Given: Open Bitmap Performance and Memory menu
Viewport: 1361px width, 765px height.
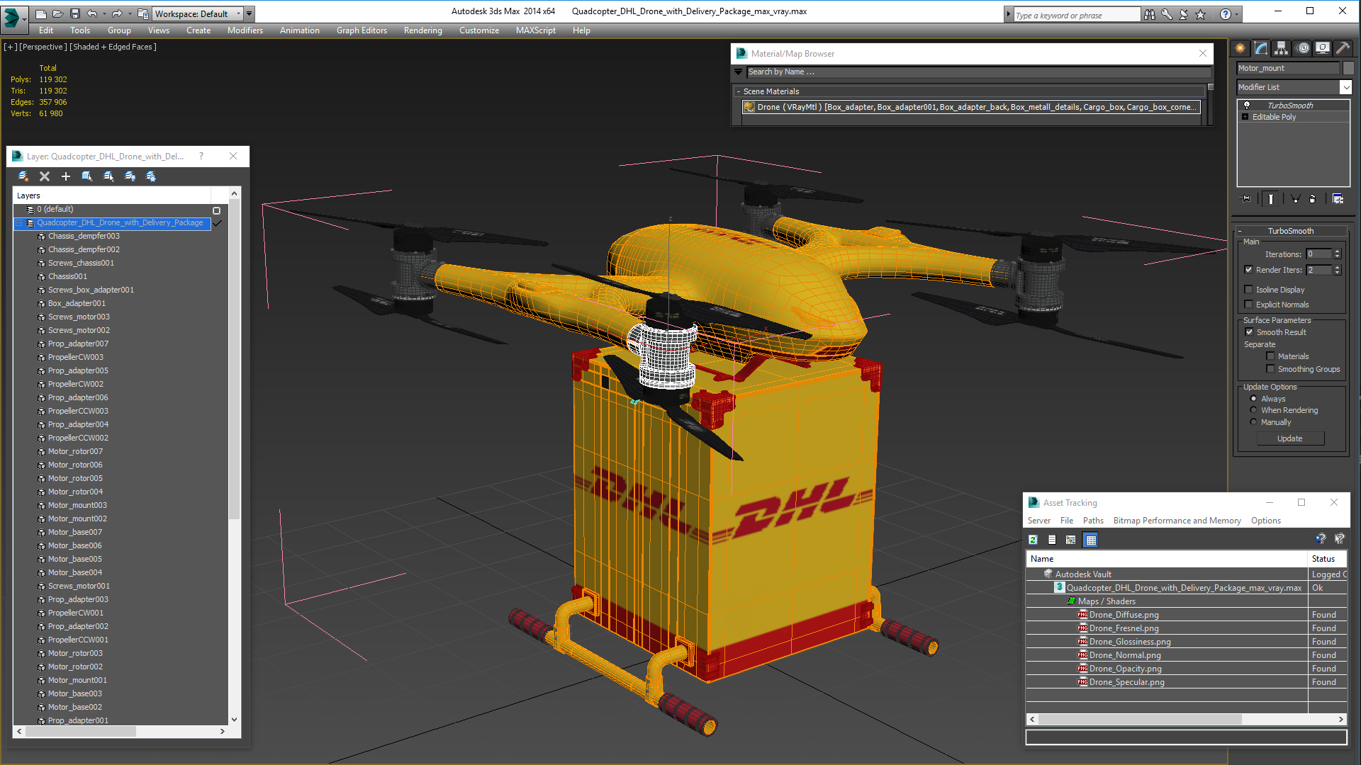Looking at the screenshot, I should click(1177, 521).
